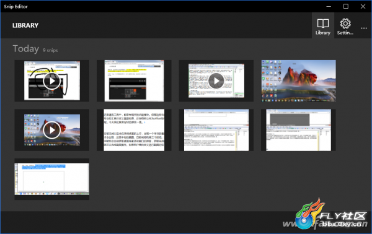Play the snip with black scribble annotation
Screen dimensions: 372x234
[51, 80]
